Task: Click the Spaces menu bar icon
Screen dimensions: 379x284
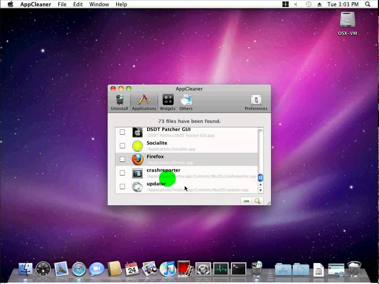Action: [286, 4]
